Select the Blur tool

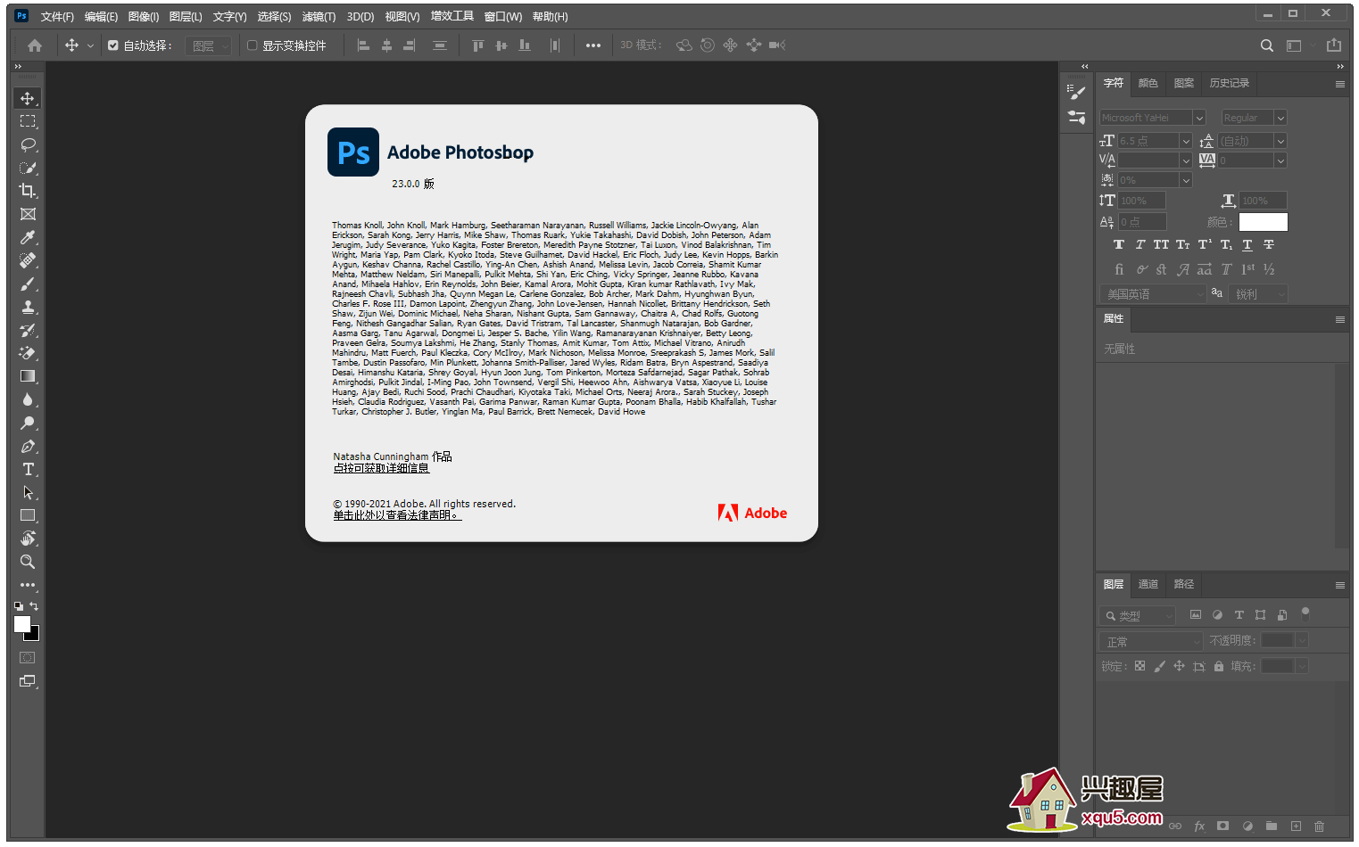point(28,399)
